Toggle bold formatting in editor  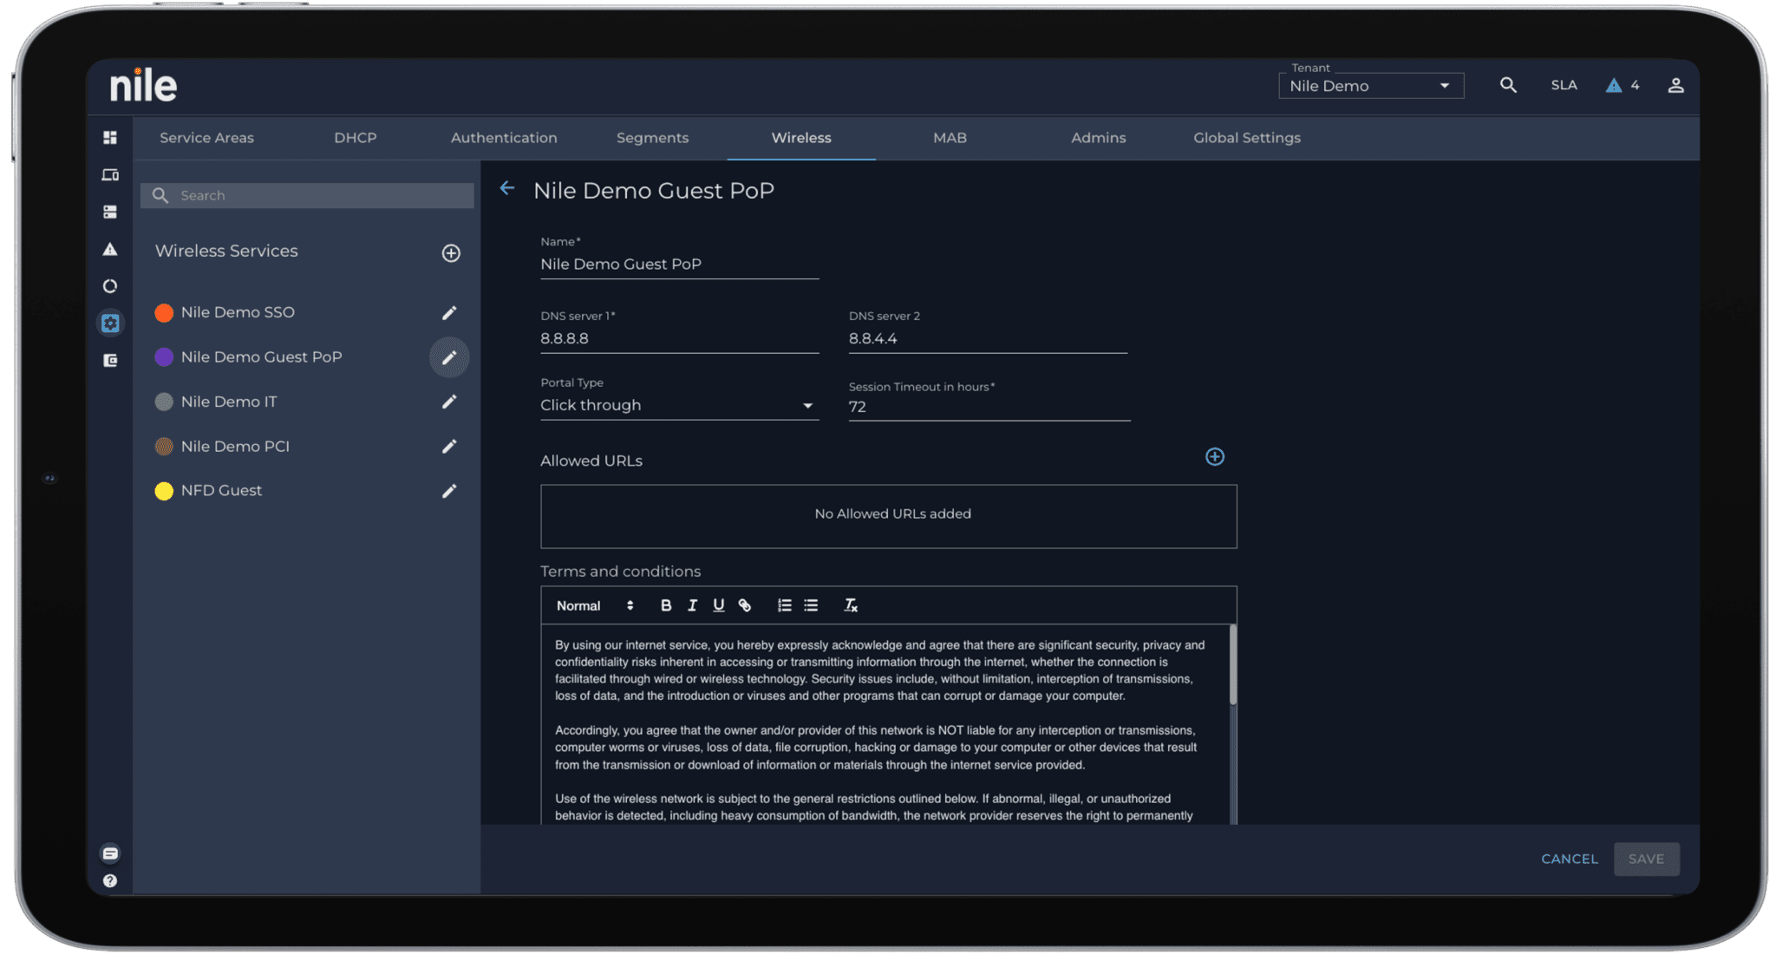pyautogui.click(x=666, y=605)
